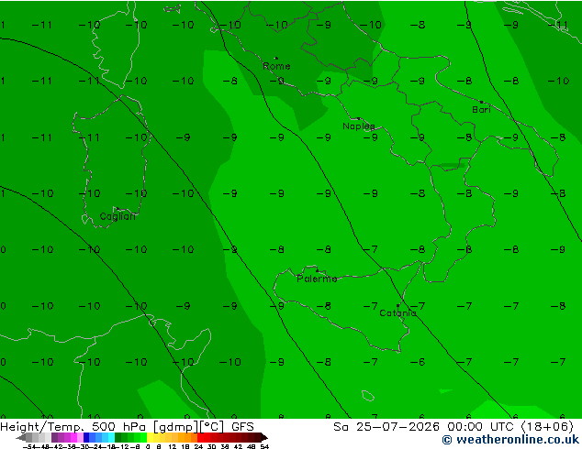582x449 pixels.
Task: Select the Catania city label
Action: [x=397, y=313]
